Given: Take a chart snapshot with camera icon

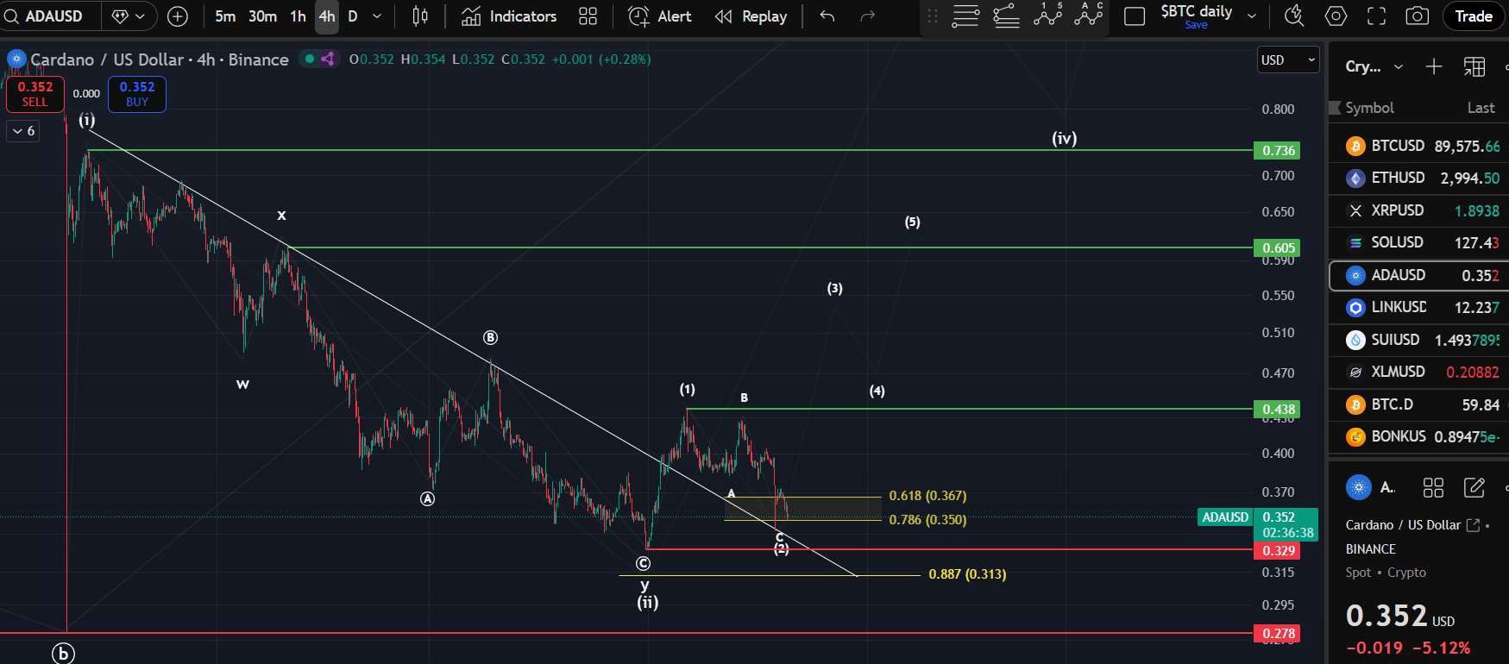Looking at the screenshot, I should (1418, 16).
